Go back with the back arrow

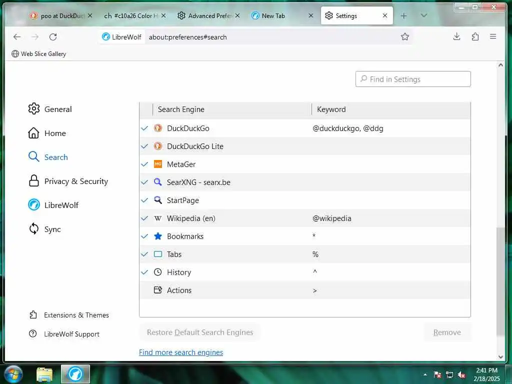(x=17, y=37)
